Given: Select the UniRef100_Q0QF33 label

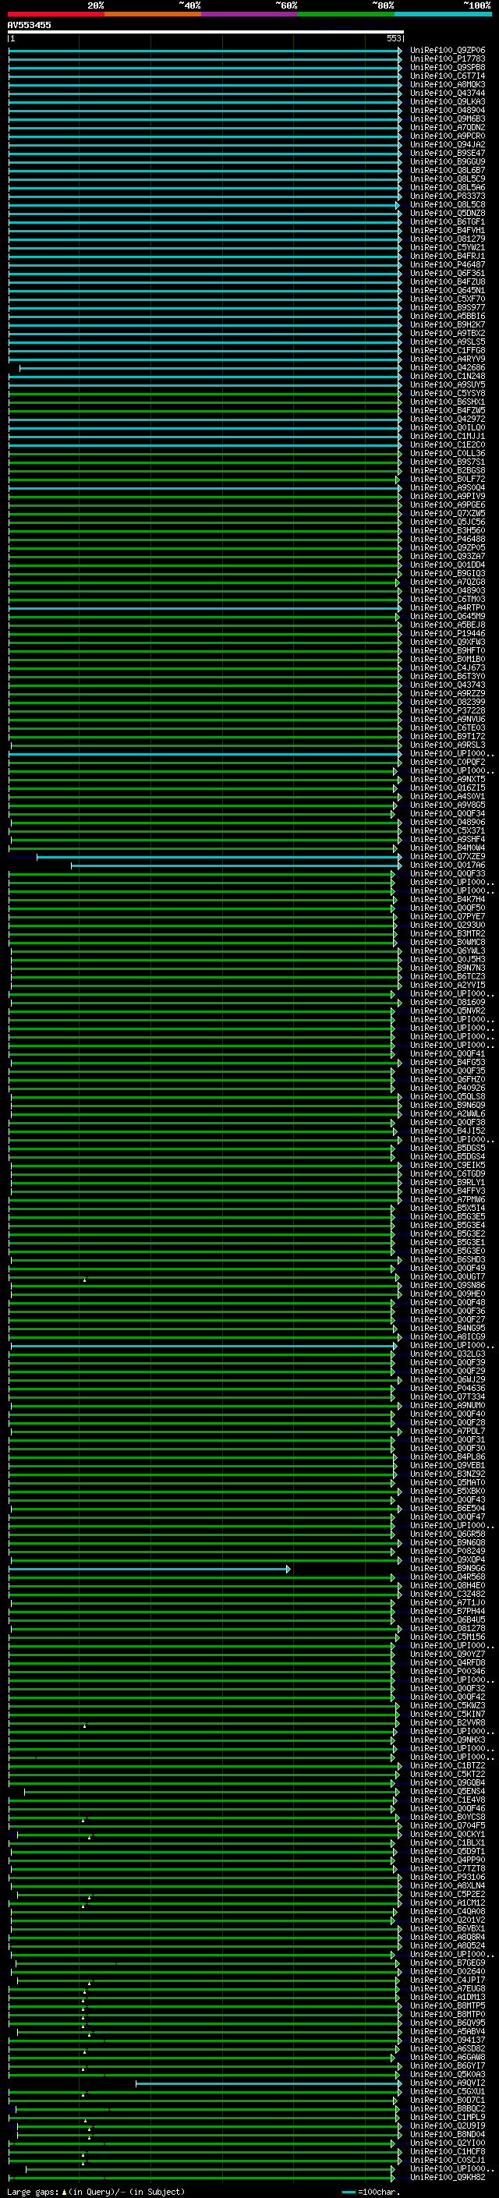Looking at the screenshot, I should coord(448,874).
